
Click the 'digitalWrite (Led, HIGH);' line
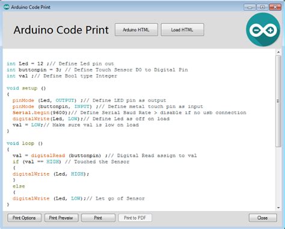click(51, 174)
